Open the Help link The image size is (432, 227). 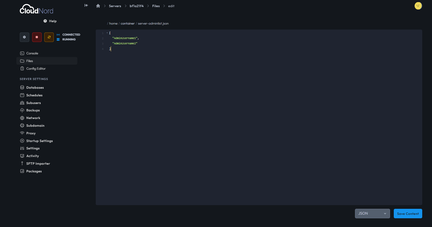tap(50, 21)
